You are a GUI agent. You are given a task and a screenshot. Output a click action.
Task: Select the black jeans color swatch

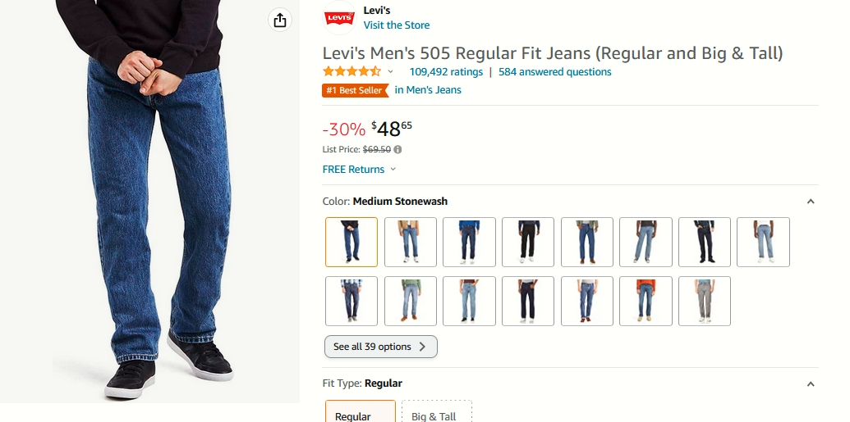pyautogui.click(x=528, y=242)
